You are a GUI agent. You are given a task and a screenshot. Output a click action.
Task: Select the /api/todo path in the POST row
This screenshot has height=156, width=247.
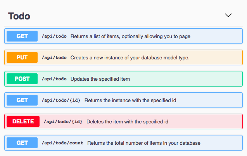54,79
